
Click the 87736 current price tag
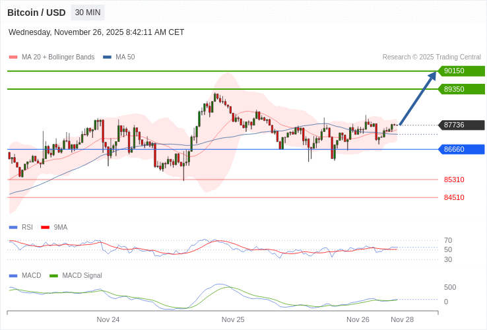point(461,125)
